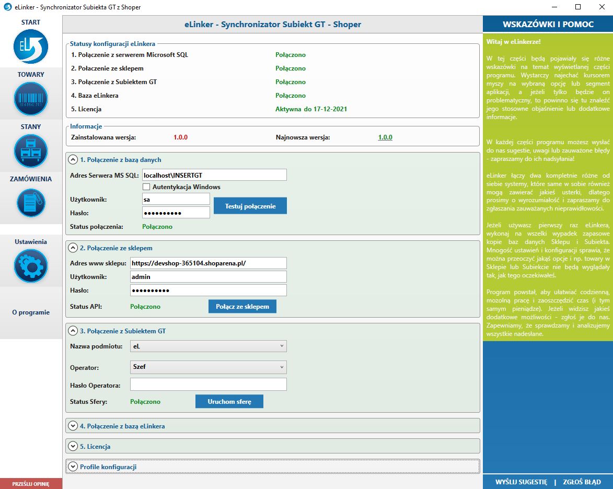Open the ZAMÓWIENIA orders document icon
The image size is (613, 489).
pyautogui.click(x=31, y=203)
